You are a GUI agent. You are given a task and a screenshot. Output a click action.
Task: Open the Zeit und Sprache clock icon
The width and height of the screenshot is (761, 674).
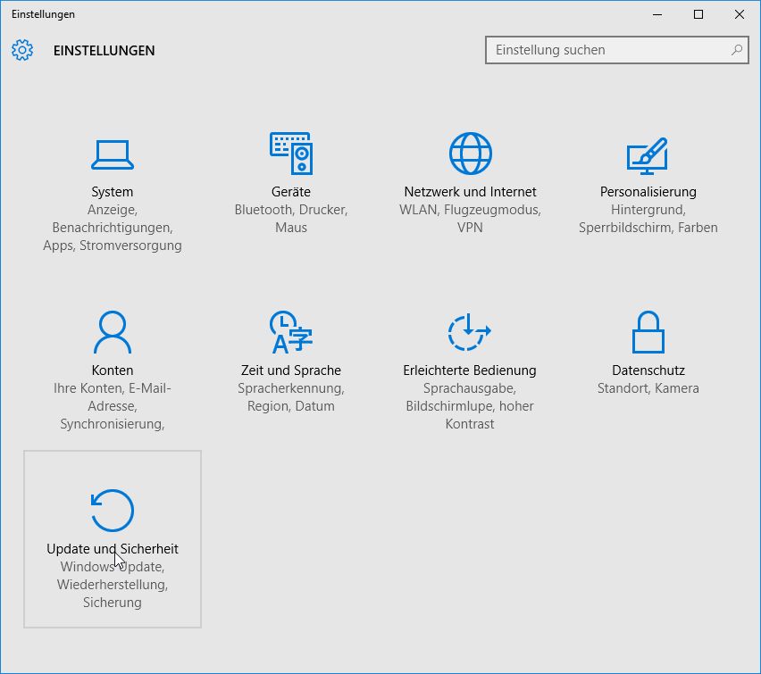290,332
